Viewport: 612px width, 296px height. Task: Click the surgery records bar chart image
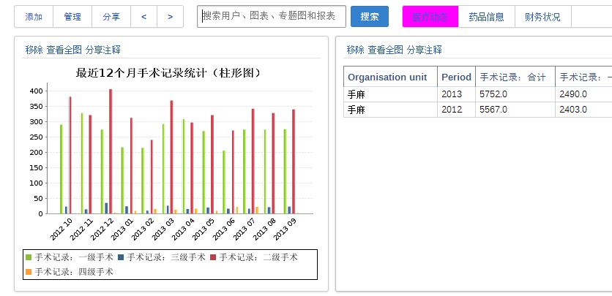171,153
